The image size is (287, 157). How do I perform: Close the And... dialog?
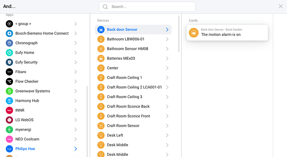(281, 6)
